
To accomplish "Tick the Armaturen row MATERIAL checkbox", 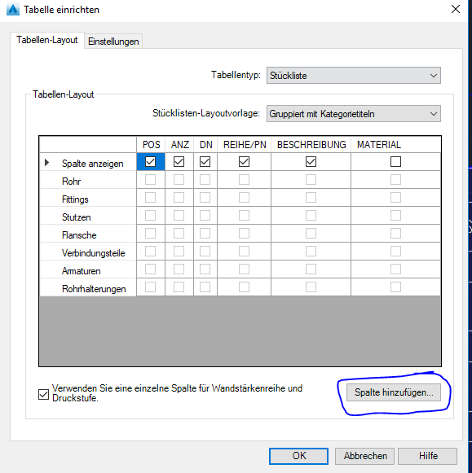I will point(395,269).
